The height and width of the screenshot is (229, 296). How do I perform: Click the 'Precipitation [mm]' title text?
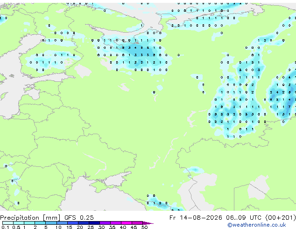[x=30, y=218]
